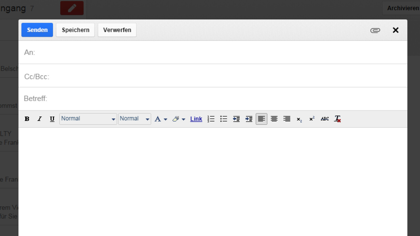
Task: Insert a bulleted list
Action: tap(223, 119)
